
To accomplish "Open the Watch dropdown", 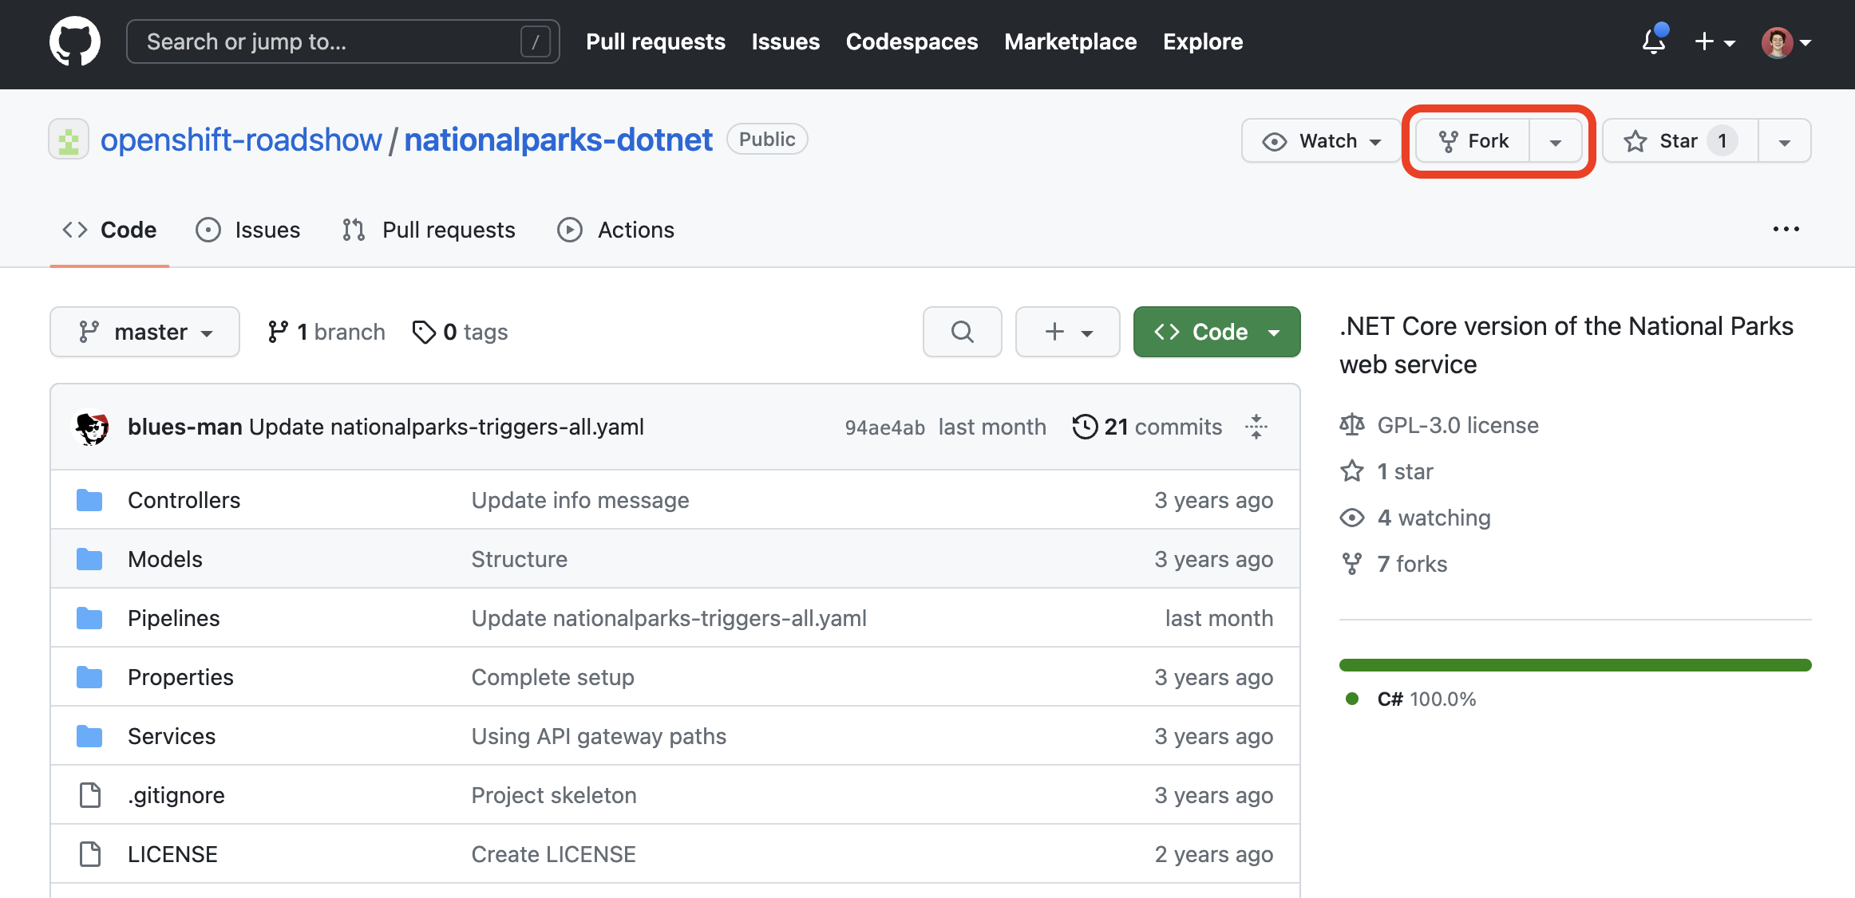I will [1322, 141].
